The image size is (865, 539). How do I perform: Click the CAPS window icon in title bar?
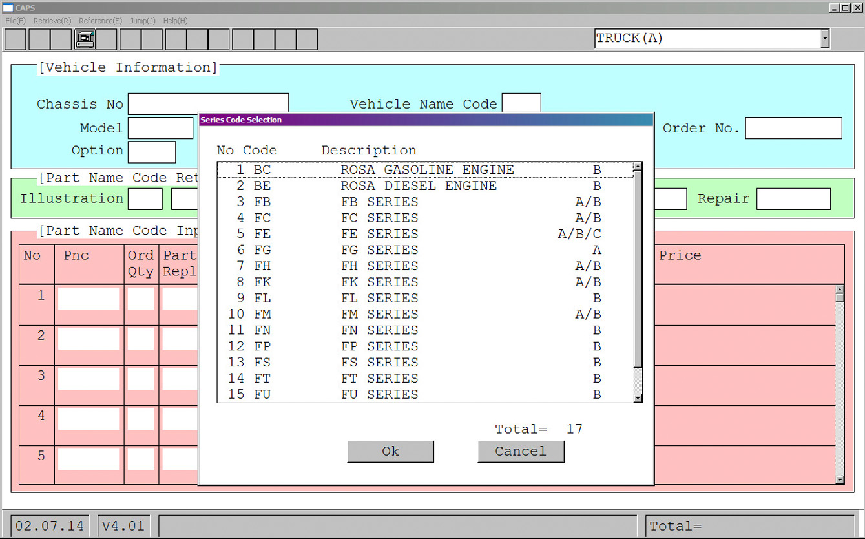click(x=8, y=8)
